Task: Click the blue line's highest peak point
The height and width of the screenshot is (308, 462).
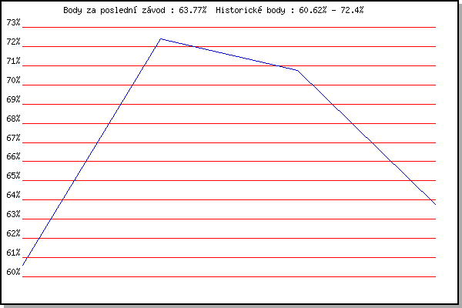Action: [161, 38]
